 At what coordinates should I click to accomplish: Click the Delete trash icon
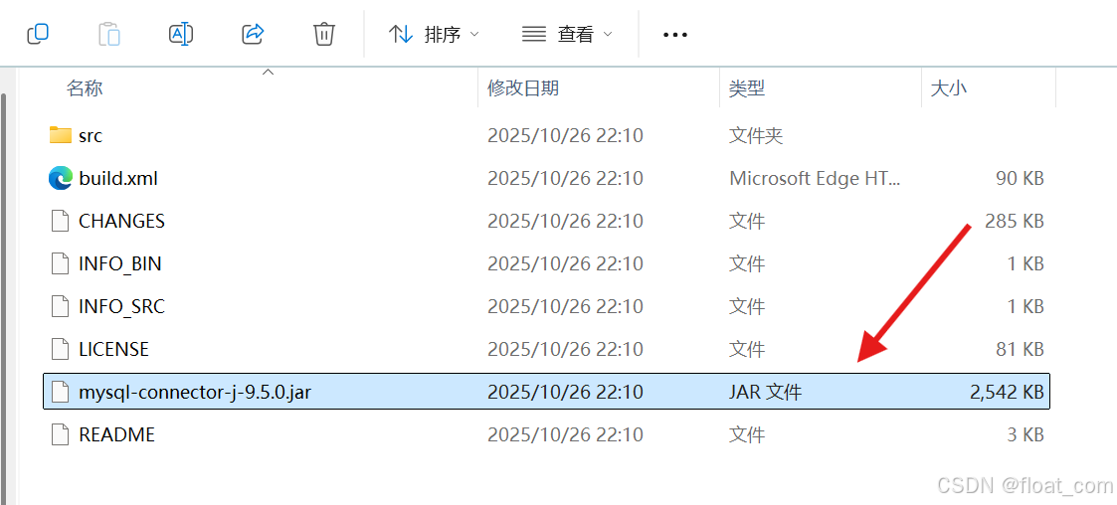[324, 34]
